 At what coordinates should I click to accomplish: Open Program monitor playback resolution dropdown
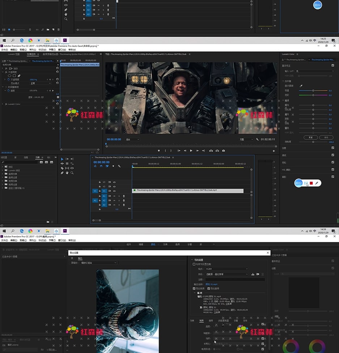pyautogui.click(x=246, y=139)
